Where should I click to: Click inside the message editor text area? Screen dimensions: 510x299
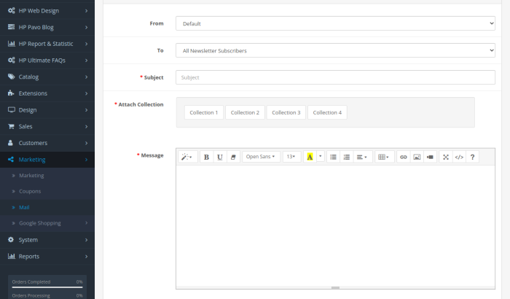[x=335, y=226]
